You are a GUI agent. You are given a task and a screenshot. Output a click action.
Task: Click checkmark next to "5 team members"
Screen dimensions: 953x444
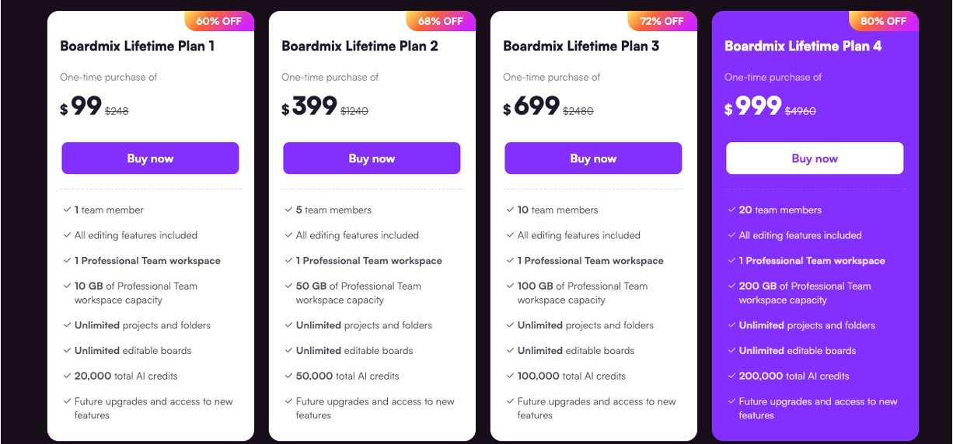click(x=289, y=210)
